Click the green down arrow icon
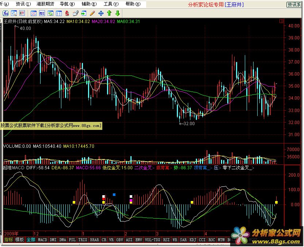Viewport: 304px width, 247px height. coord(118,13)
